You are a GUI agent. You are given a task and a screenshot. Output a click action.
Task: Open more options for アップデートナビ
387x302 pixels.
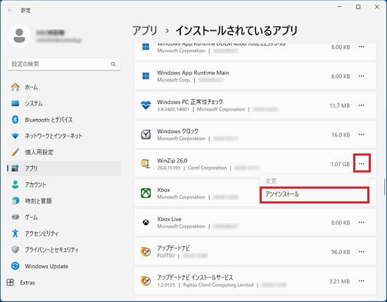(362, 251)
